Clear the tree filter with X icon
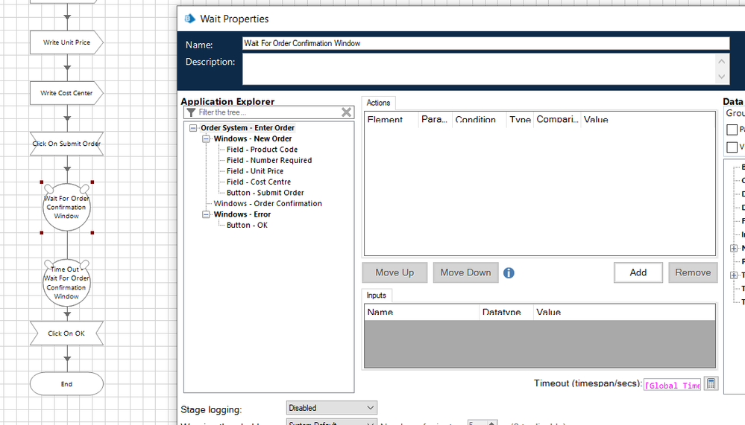Viewport: 745px width, 425px height. pos(346,112)
